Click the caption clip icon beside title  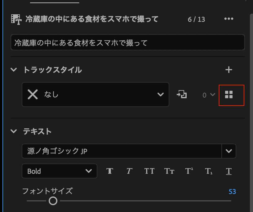tap(16, 19)
